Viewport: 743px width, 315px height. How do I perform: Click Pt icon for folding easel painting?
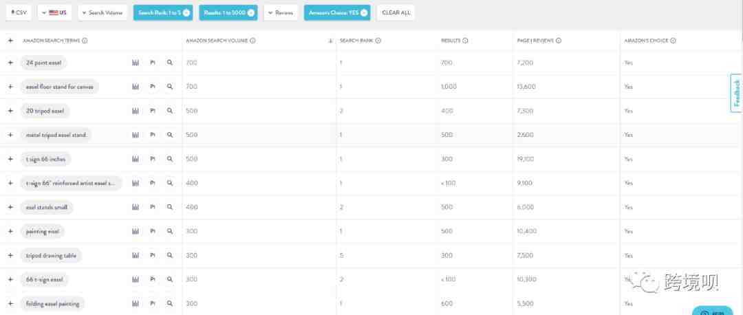click(153, 303)
